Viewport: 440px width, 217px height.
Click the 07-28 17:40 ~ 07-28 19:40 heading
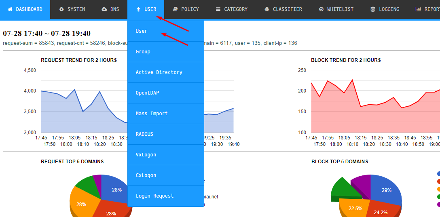tap(47, 34)
